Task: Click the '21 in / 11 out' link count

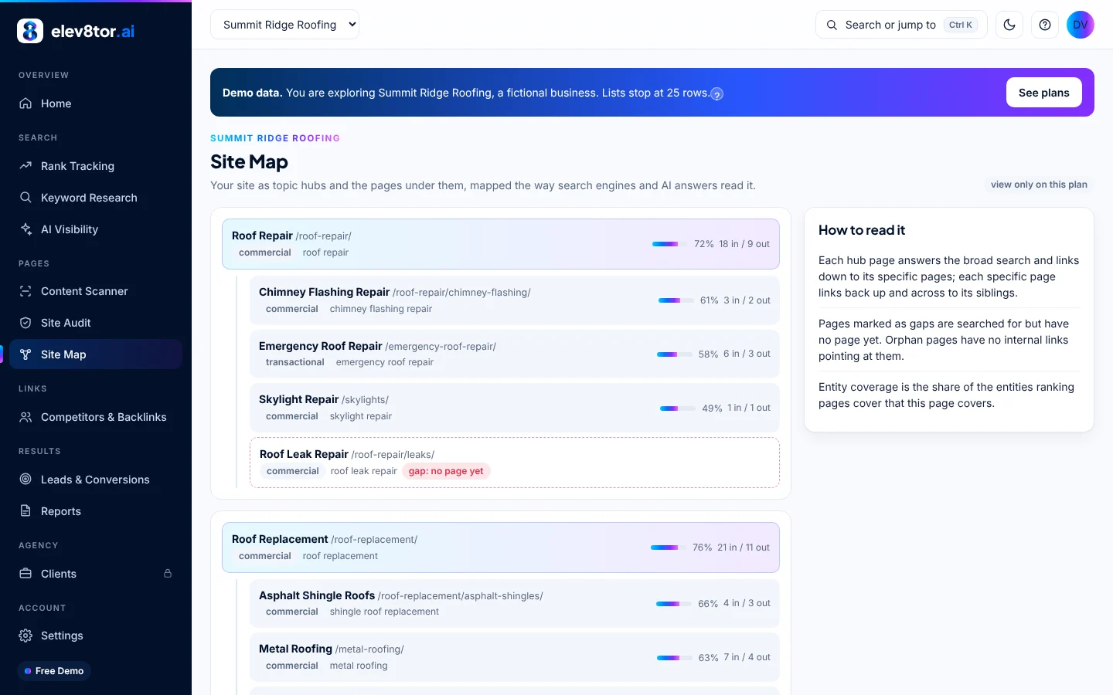Action: pos(744,548)
